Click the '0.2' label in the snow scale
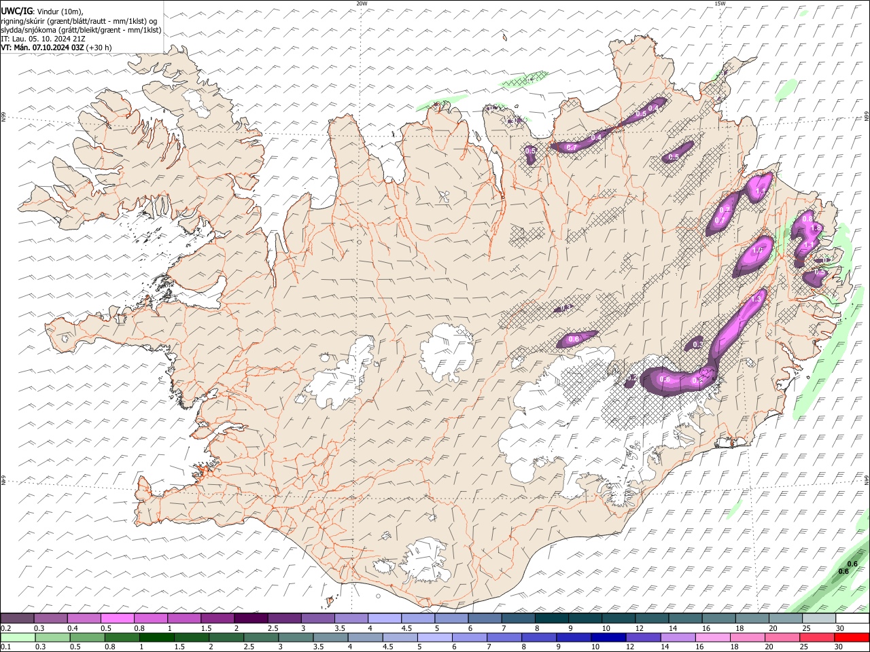 (6, 628)
